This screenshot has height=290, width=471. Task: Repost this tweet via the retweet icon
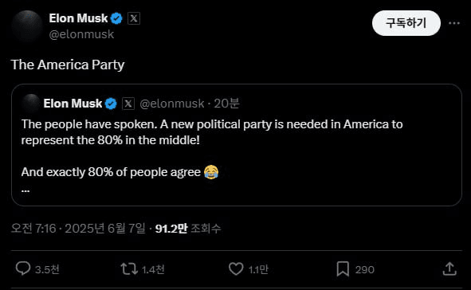coord(129,268)
